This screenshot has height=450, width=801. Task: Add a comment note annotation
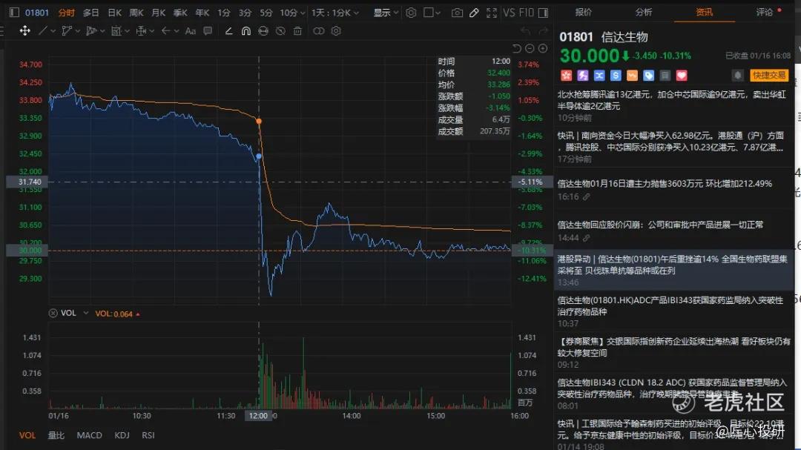point(208,31)
